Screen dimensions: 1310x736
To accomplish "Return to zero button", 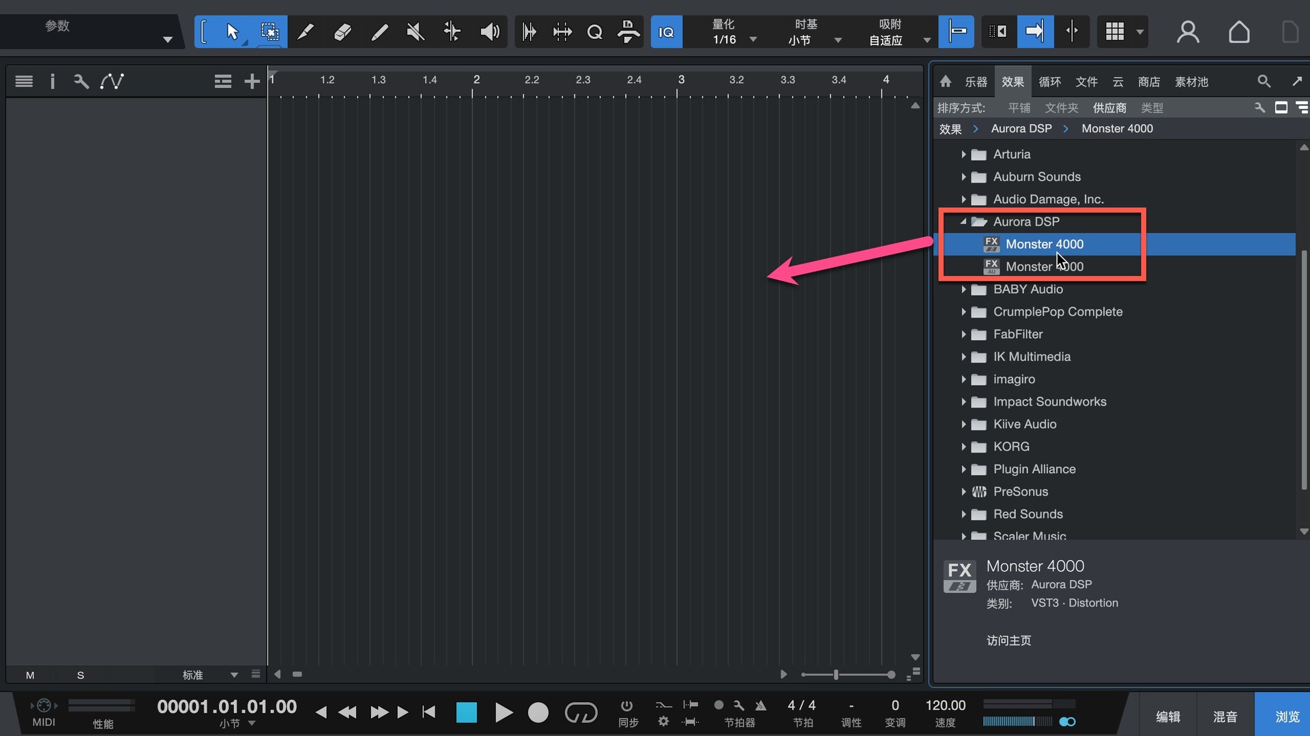I will point(428,713).
